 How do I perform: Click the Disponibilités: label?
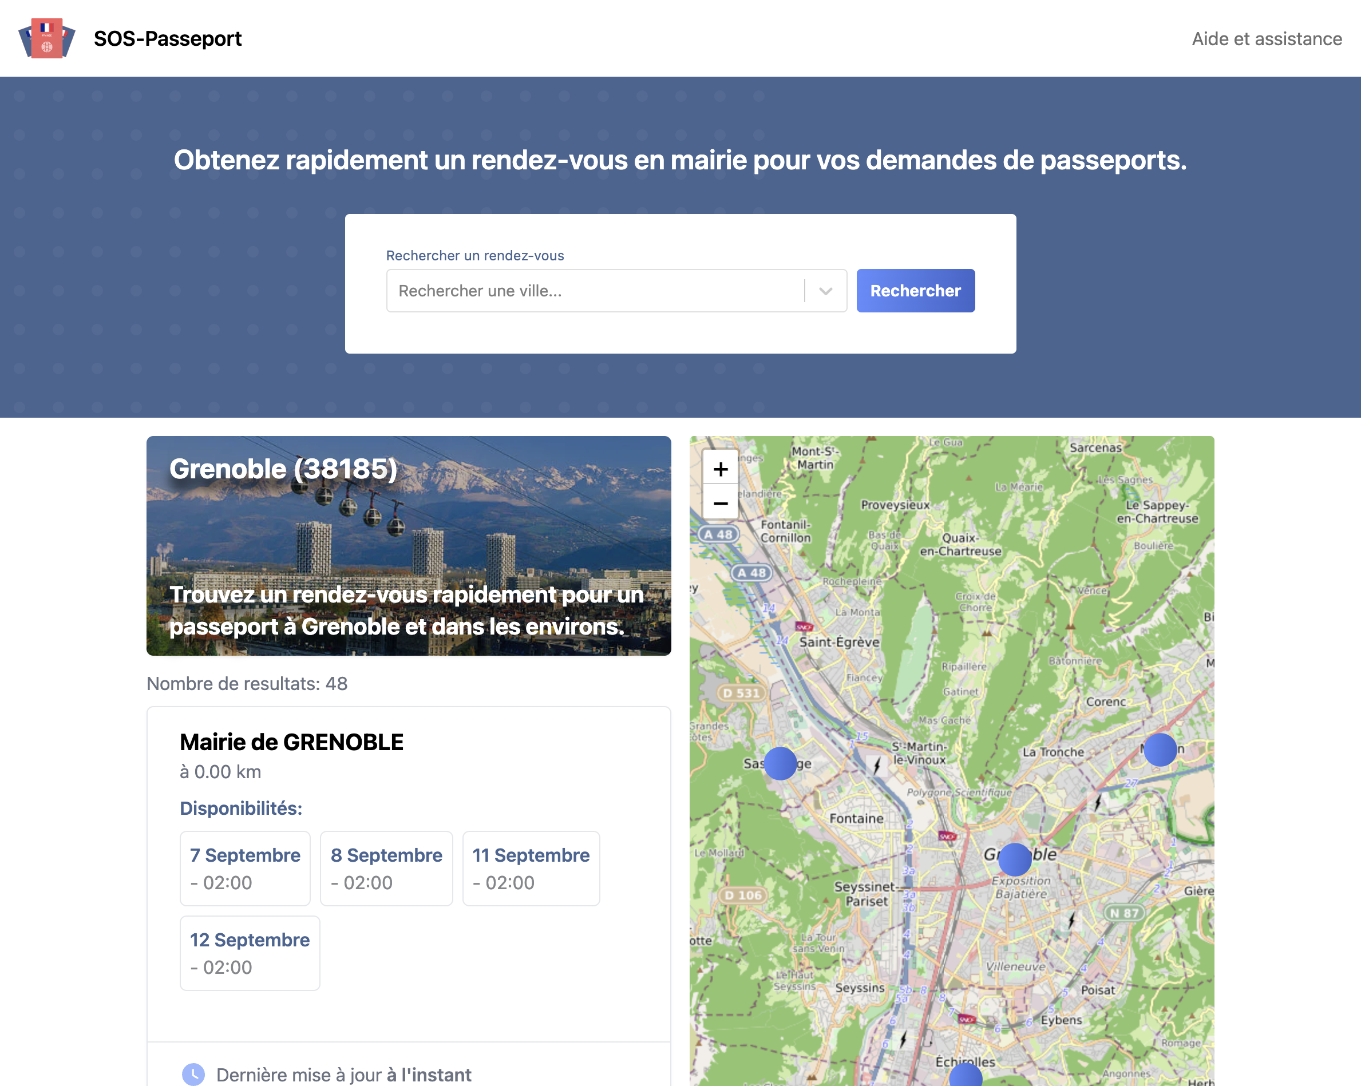pyautogui.click(x=241, y=808)
